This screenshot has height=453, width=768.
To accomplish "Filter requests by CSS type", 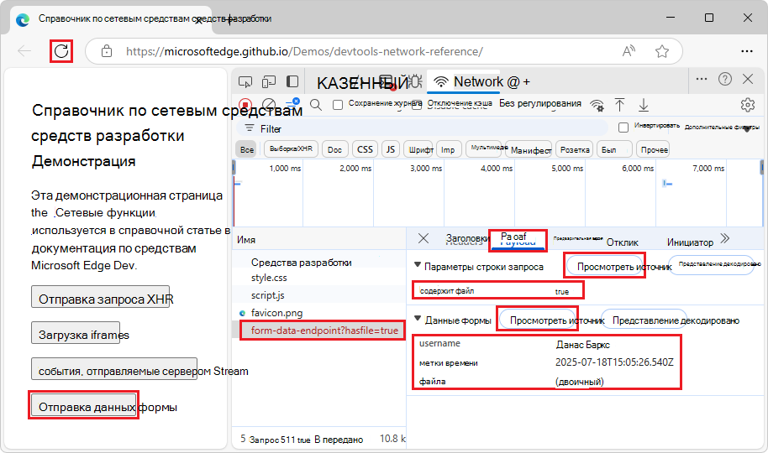I will pos(365,149).
